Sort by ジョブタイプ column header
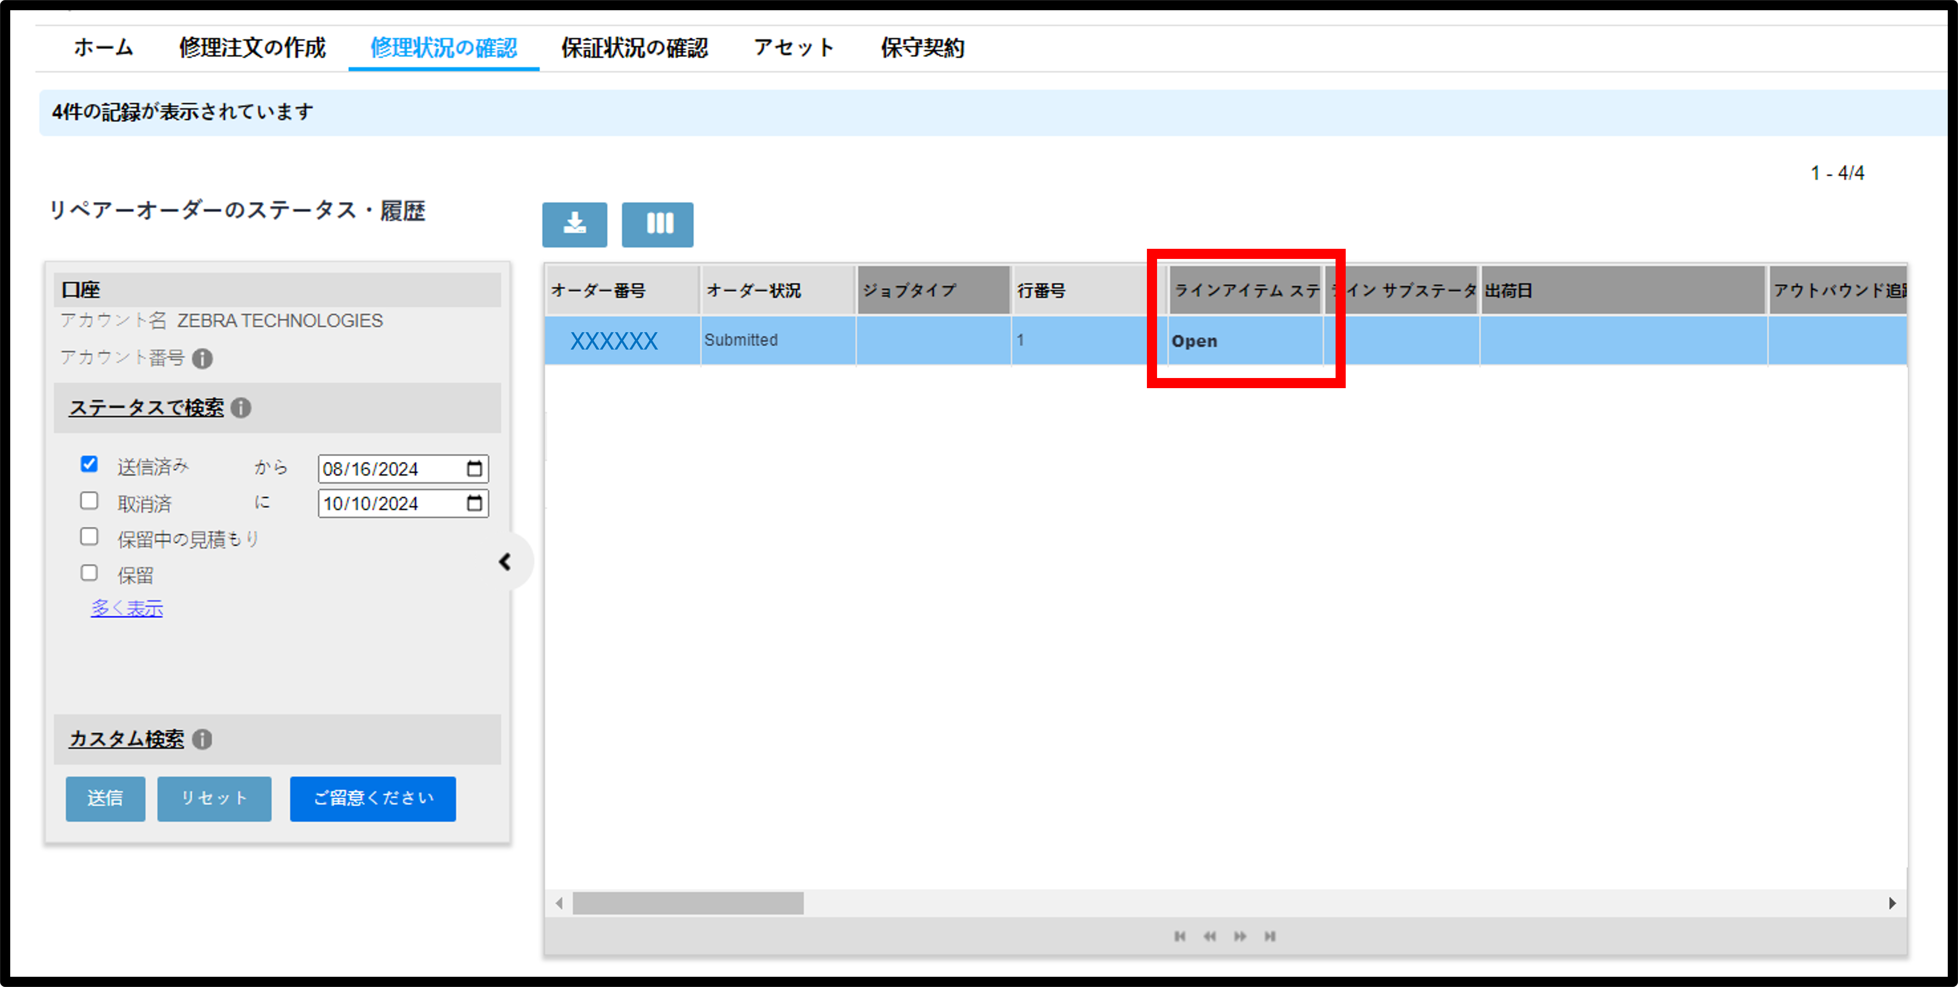This screenshot has height=987, width=1958. pyautogui.click(x=933, y=290)
